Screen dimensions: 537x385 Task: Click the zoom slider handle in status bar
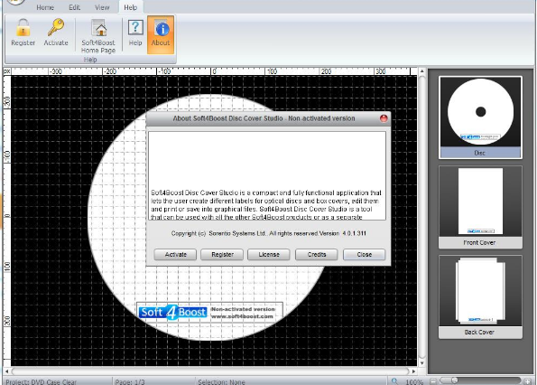(x=455, y=380)
